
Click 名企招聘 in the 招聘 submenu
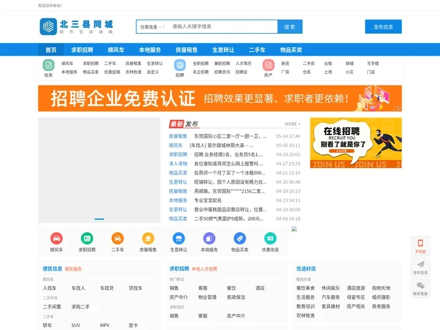200,72
